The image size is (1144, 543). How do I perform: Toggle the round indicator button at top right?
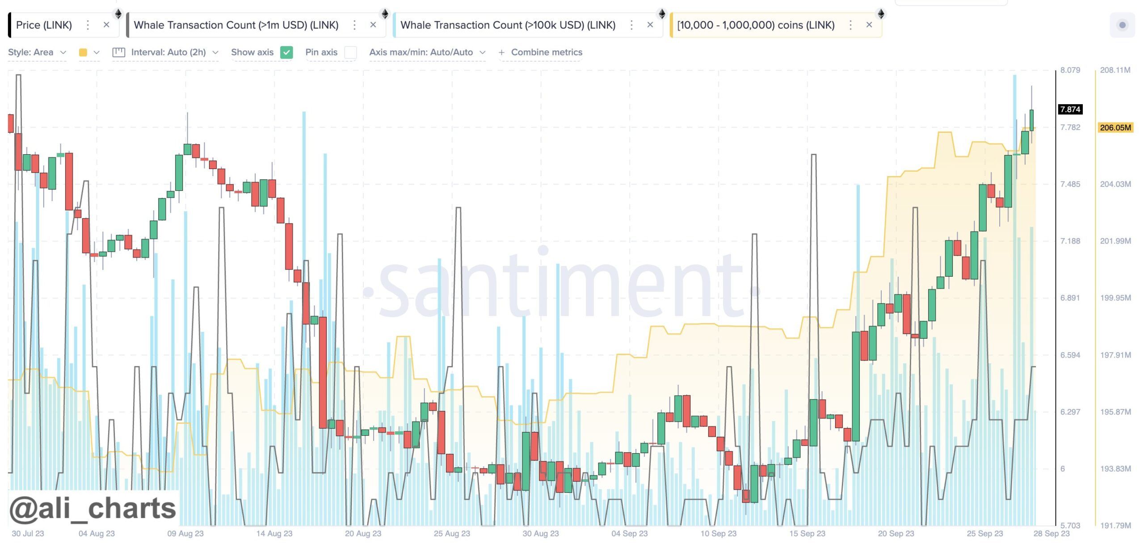pyautogui.click(x=1122, y=25)
